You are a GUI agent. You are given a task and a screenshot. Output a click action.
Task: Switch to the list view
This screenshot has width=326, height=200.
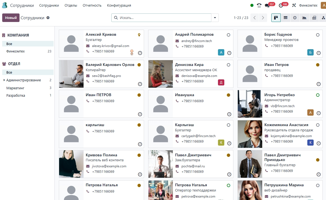pos(286,18)
